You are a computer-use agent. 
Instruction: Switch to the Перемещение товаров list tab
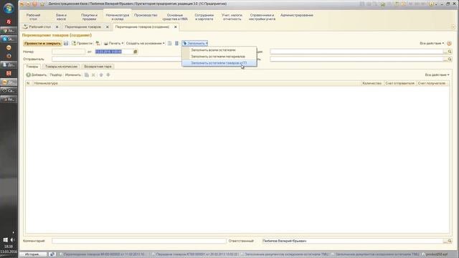(x=83, y=27)
